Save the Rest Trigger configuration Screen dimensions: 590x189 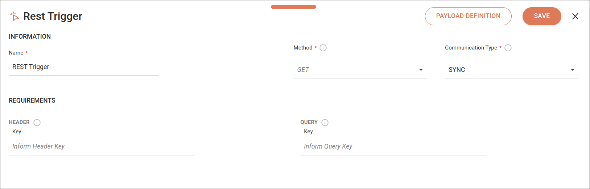(x=542, y=16)
